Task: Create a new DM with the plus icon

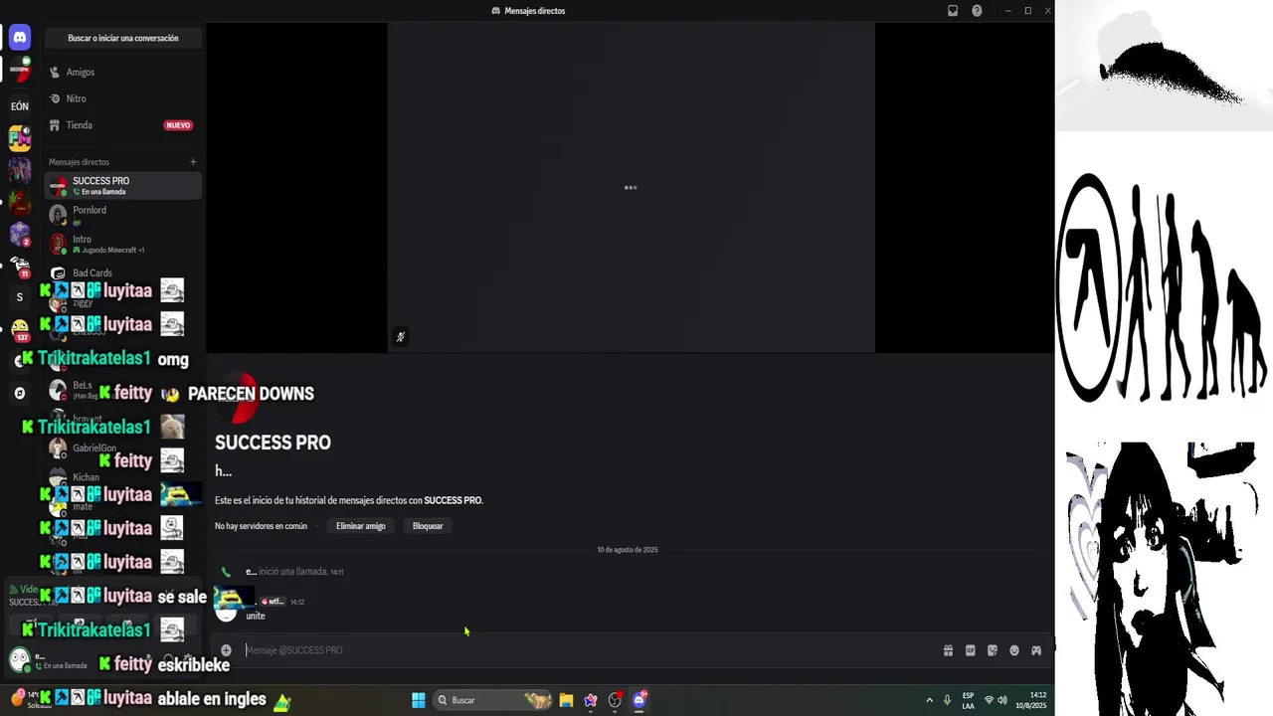Action: pyautogui.click(x=193, y=162)
